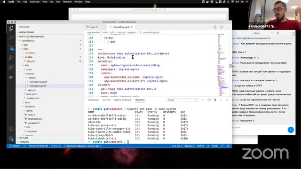Image resolution: width=301 pixels, height=169 pixels.
Task: Open the Help menu in menu bar
Action: click(x=87, y=2)
